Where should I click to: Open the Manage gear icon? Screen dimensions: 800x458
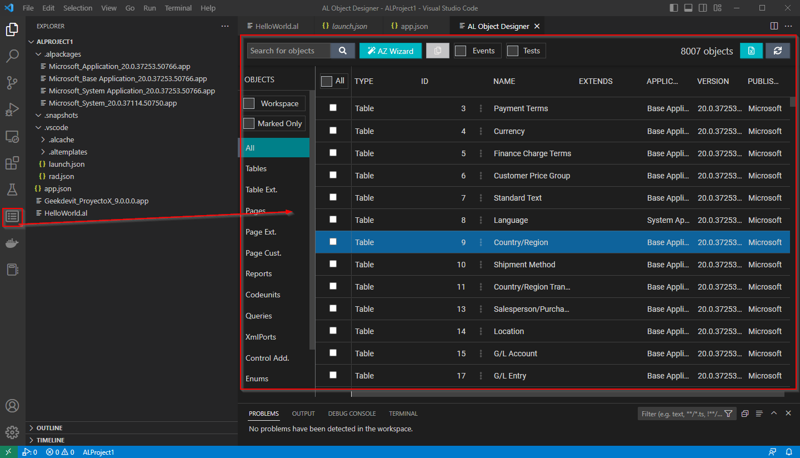point(12,432)
